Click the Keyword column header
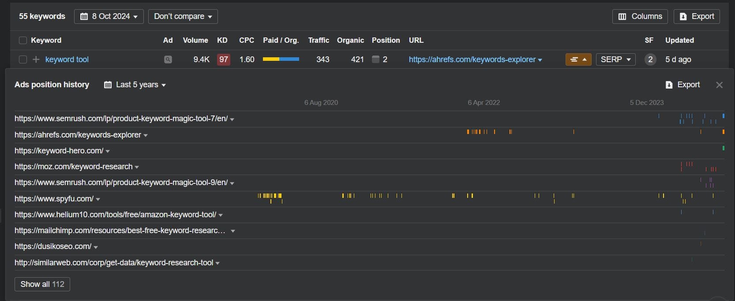Image resolution: width=735 pixels, height=301 pixels. [x=46, y=40]
